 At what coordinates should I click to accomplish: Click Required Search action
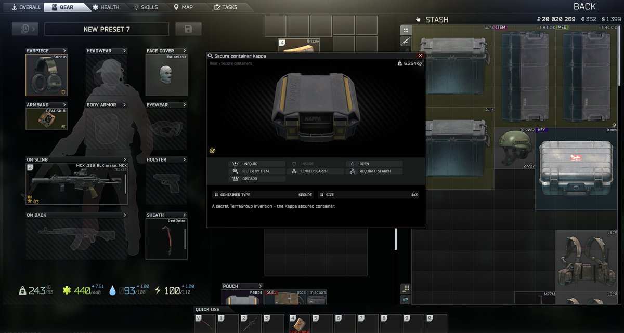pos(374,171)
